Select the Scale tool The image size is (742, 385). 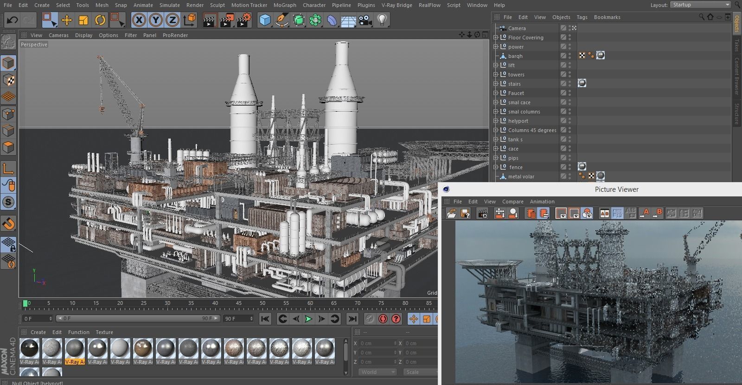[x=83, y=20]
